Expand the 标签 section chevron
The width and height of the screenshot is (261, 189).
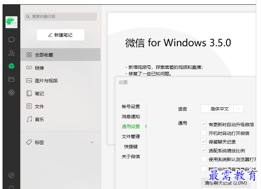(92, 142)
